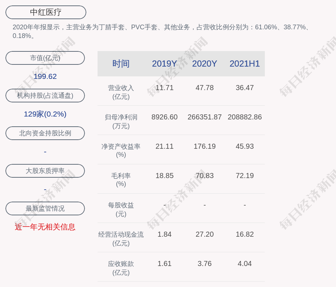Select the receivables cell 1.61
This screenshot has height=287, width=336.
click(165, 263)
